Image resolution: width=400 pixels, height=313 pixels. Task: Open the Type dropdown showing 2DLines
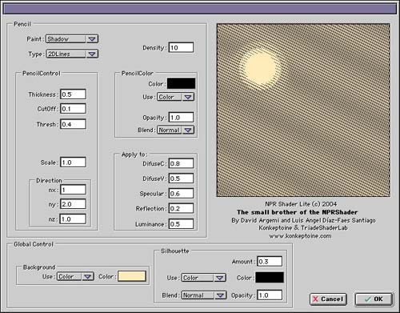coord(72,54)
